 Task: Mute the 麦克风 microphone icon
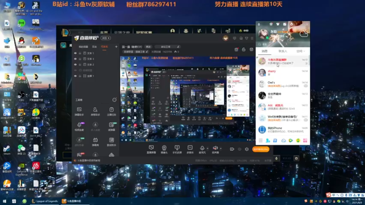click(202, 148)
